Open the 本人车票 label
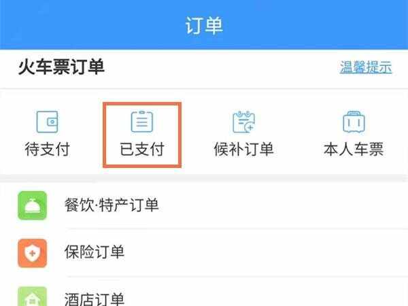The image size is (408, 306). click(x=354, y=150)
